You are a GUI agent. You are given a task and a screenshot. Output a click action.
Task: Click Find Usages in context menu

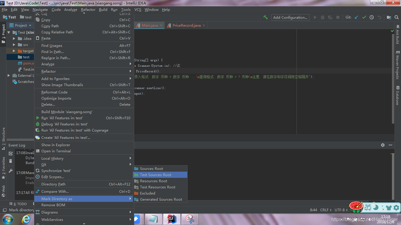(x=84, y=45)
